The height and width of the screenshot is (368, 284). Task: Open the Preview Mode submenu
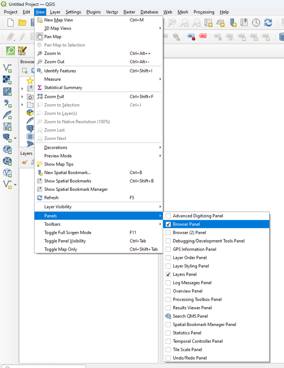coord(98,156)
